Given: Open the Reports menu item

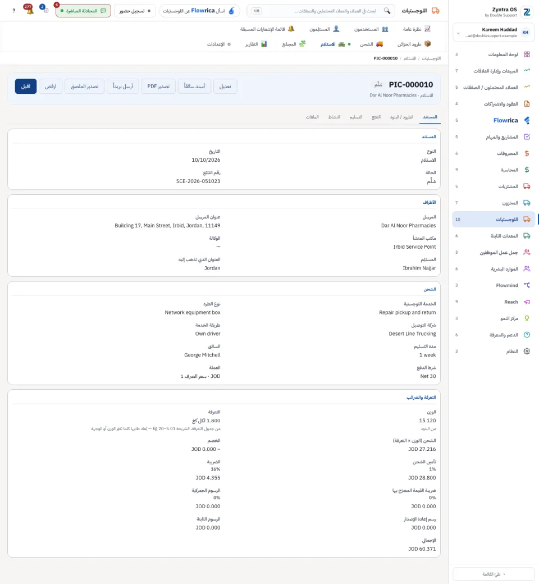Looking at the screenshot, I should click(x=256, y=44).
